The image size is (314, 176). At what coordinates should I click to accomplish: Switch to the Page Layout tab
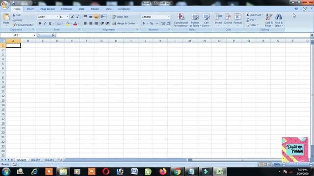47,9
